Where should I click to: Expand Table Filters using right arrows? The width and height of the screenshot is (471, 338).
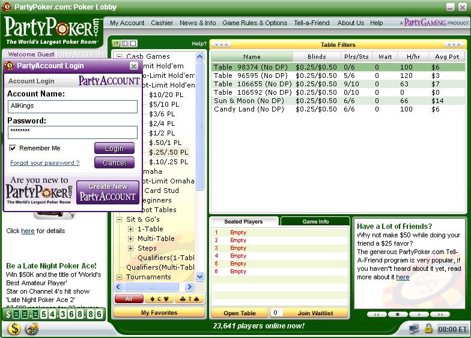pos(454,44)
